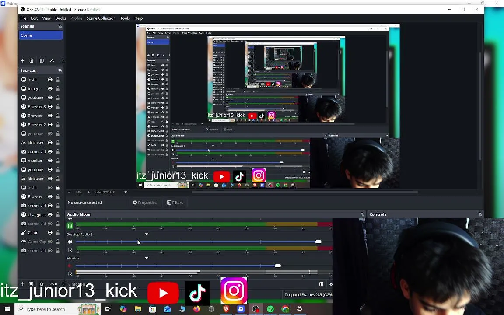The image size is (504, 315).
Task: Hide the Image source with its eye icon
Action: (50, 88)
